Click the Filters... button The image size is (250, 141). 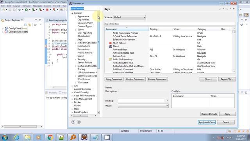[208, 79]
